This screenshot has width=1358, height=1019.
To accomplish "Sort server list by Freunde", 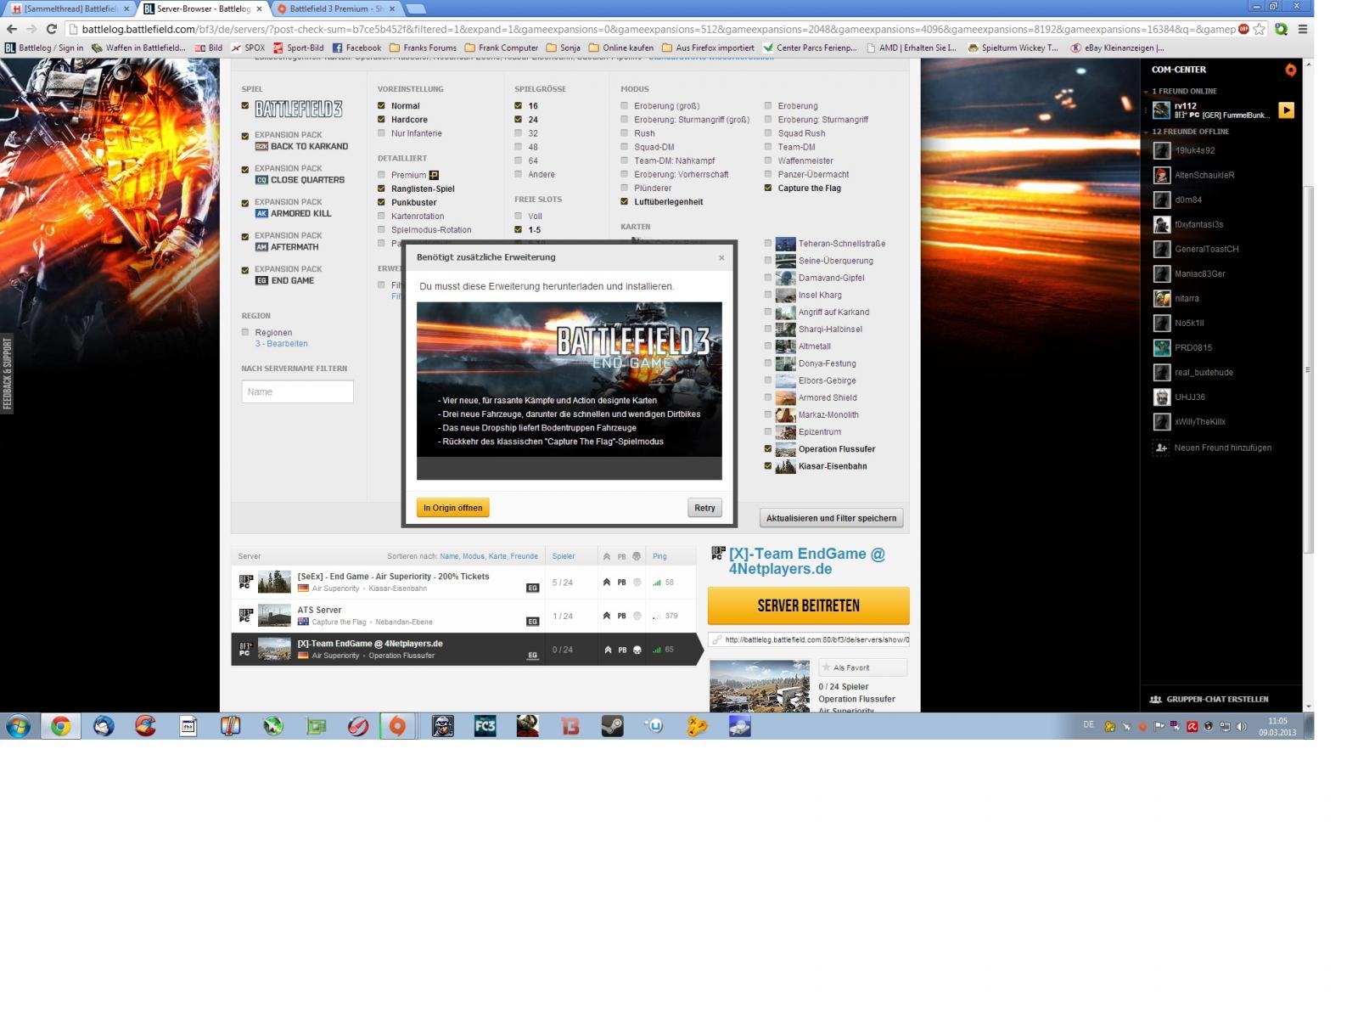I will 524,556.
